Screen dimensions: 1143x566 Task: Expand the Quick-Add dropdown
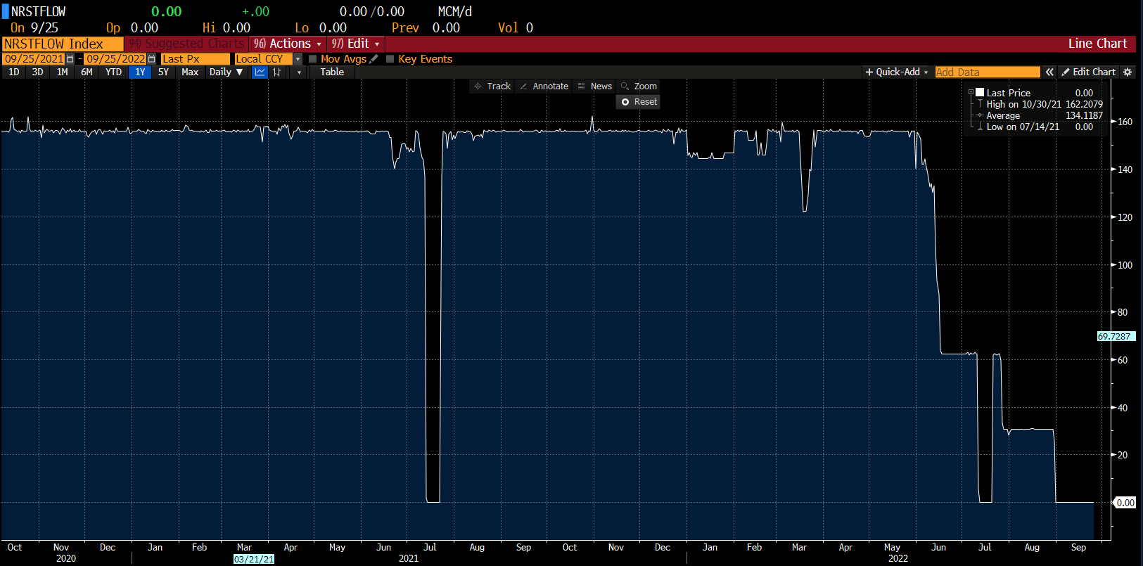(x=897, y=72)
